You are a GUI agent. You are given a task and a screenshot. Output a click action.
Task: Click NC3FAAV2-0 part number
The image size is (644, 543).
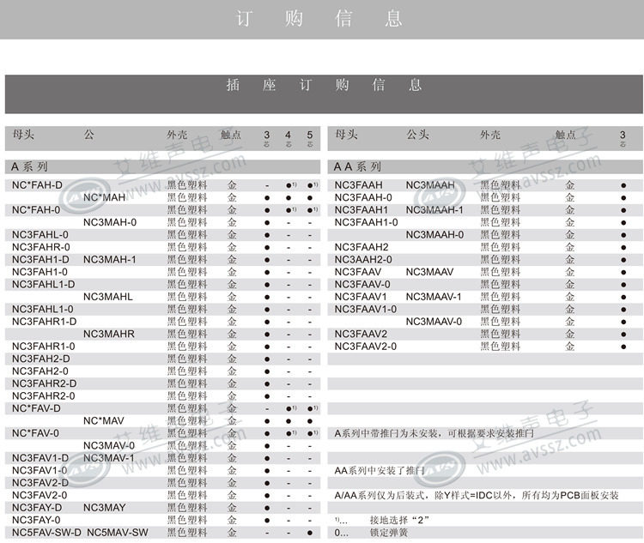point(366,347)
